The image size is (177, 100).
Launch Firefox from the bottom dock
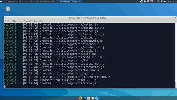(80, 98)
